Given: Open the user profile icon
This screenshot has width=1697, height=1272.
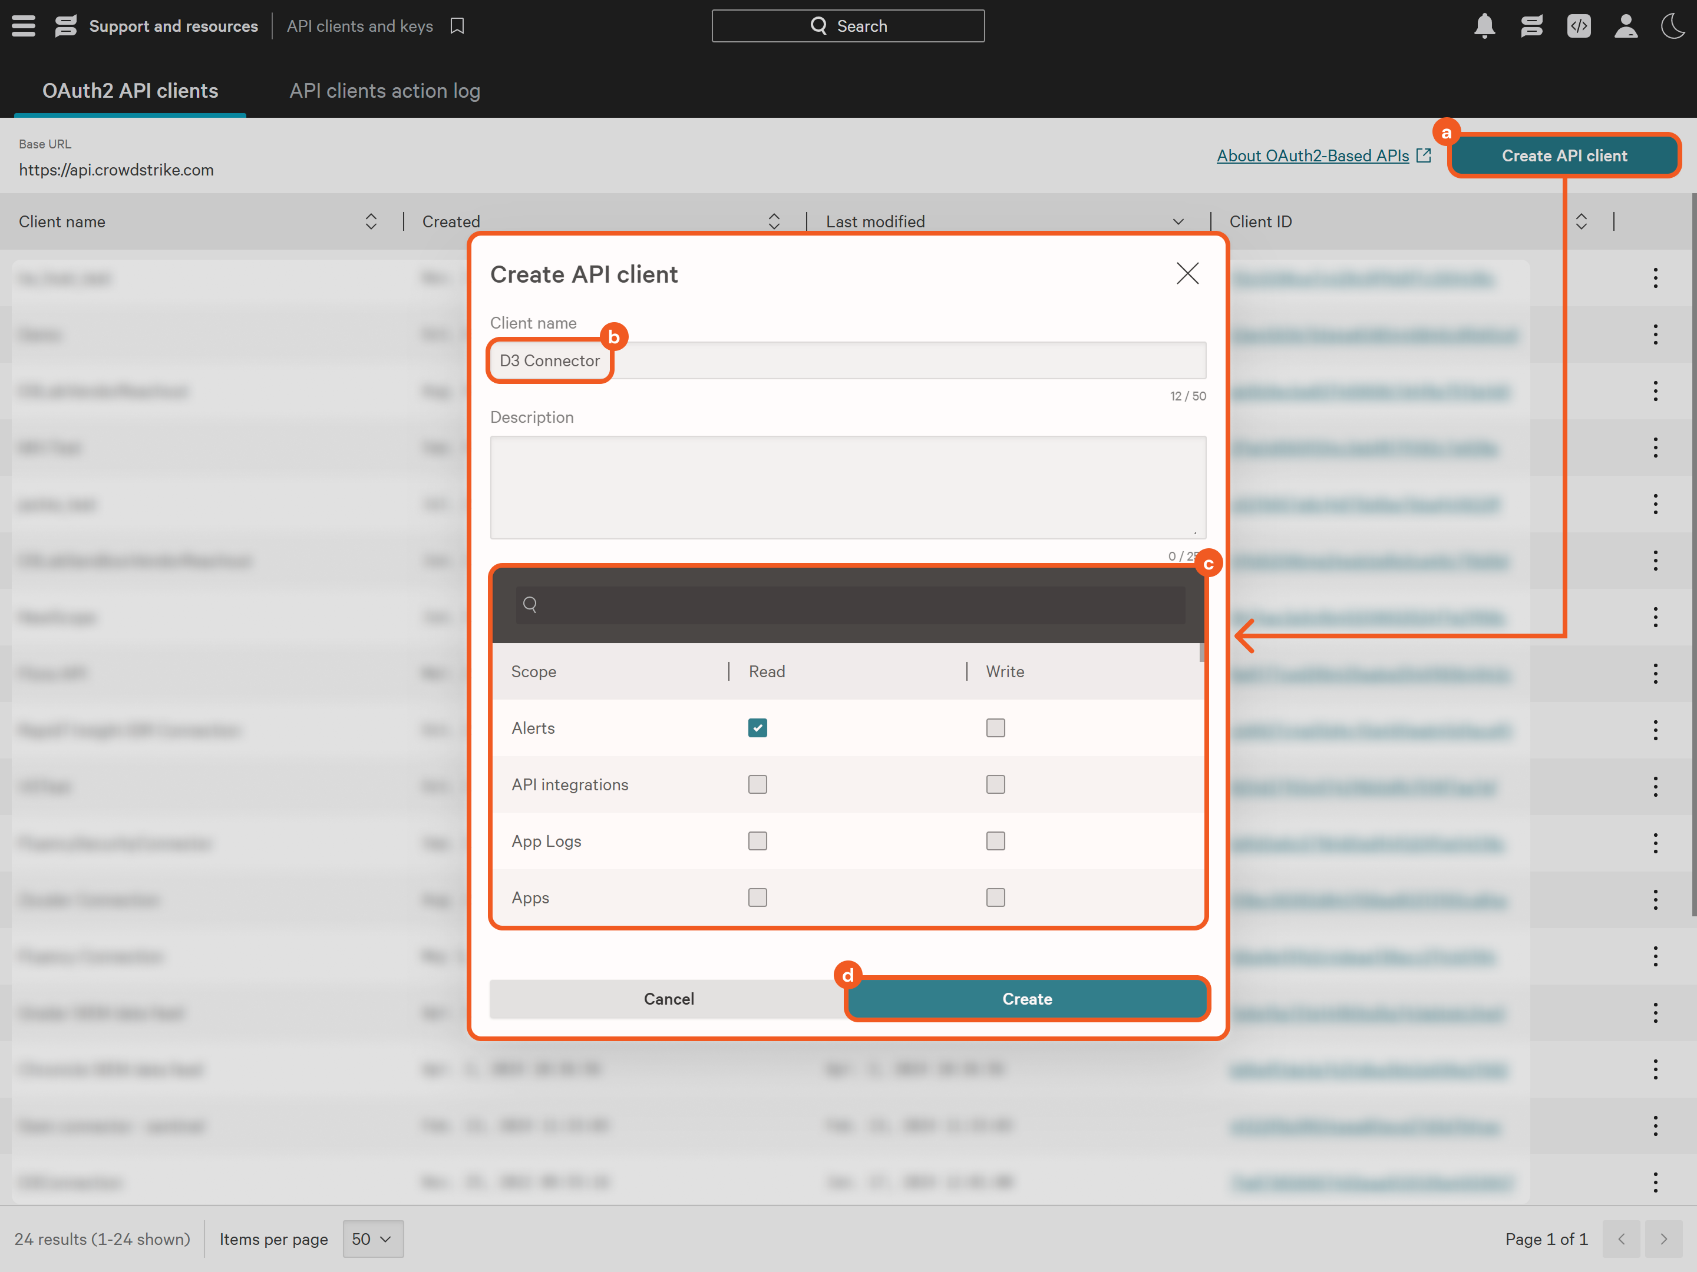Looking at the screenshot, I should click(x=1625, y=26).
